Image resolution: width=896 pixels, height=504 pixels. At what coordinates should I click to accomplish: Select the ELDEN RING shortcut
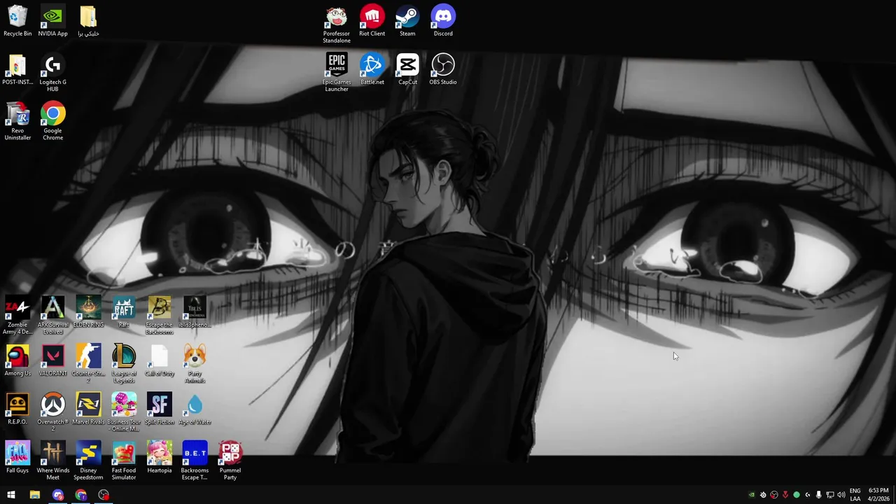88,312
